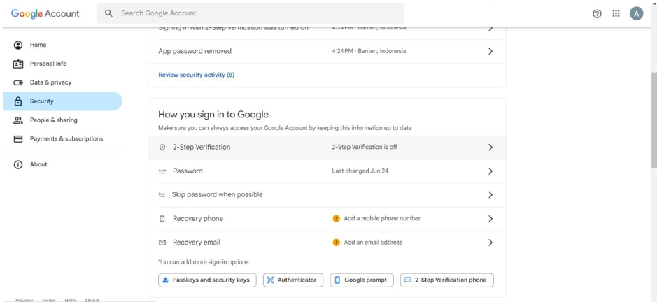Click Review security activity (8) link
Image resolution: width=657 pixels, height=302 pixels.
[x=196, y=75]
